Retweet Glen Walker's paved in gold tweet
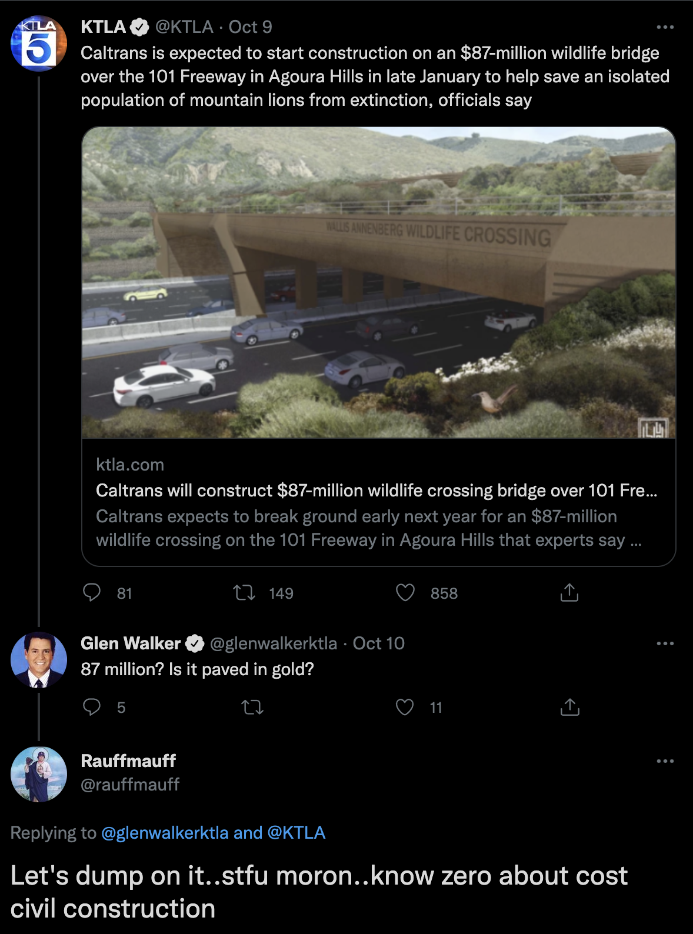 252,707
